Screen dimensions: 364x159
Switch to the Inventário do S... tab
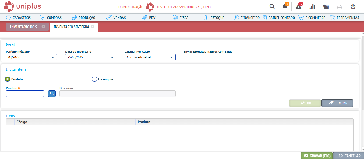[x=25, y=27]
